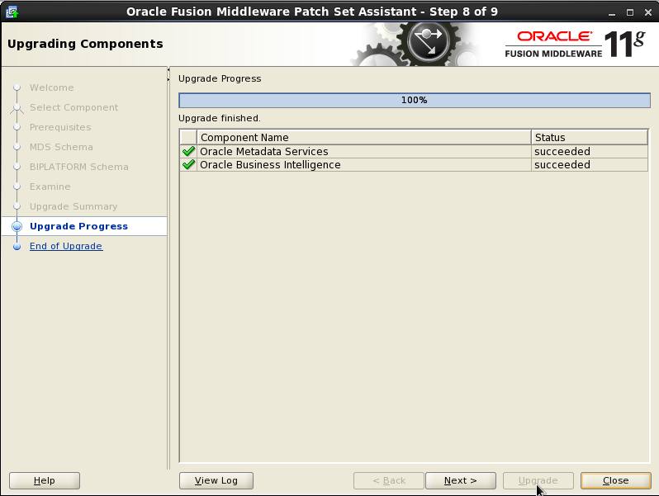Click the Next > button
This screenshot has width=659, height=496.
click(460, 480)
